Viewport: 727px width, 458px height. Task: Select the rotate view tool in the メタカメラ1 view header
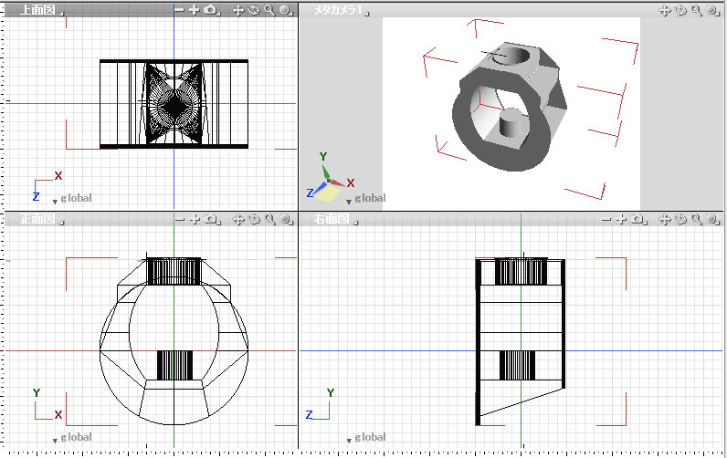click(x=680, y=10)
